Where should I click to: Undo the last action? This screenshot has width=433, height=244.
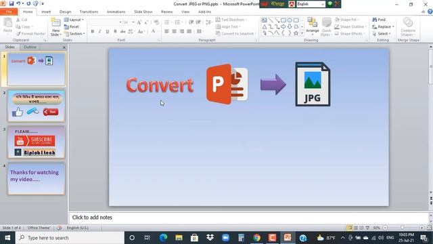[18, 3]
